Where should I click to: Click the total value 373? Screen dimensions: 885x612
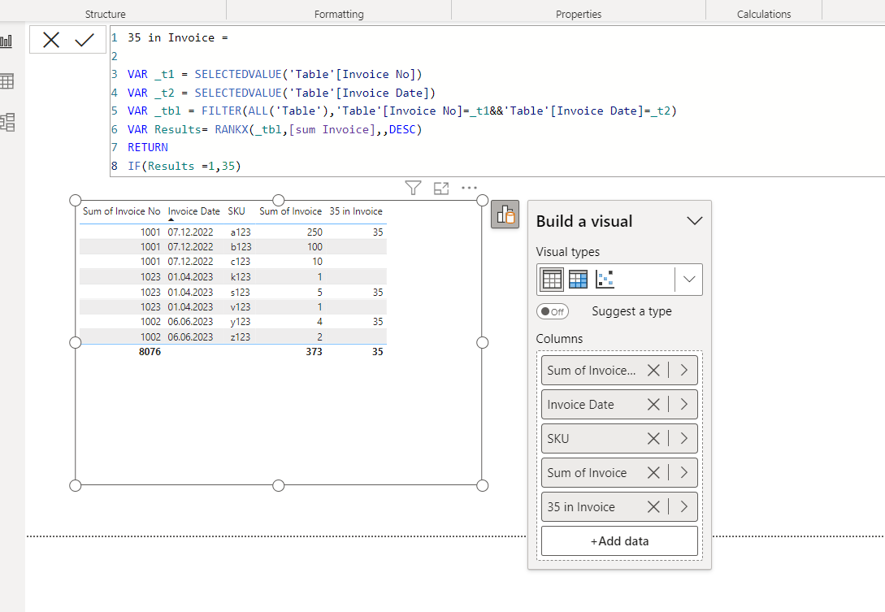tap(314, 351)
